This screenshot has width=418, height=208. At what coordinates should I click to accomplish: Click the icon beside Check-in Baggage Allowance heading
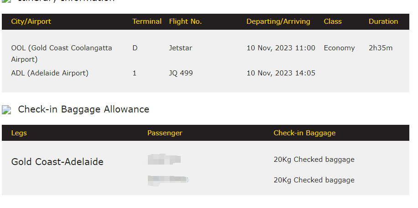(6, 110)
